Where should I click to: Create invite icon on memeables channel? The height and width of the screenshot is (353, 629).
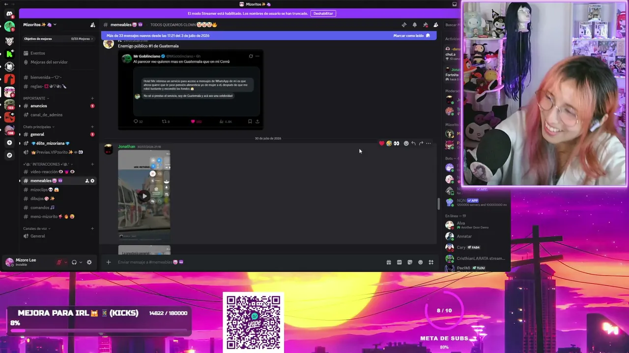[x=87, y=181]
